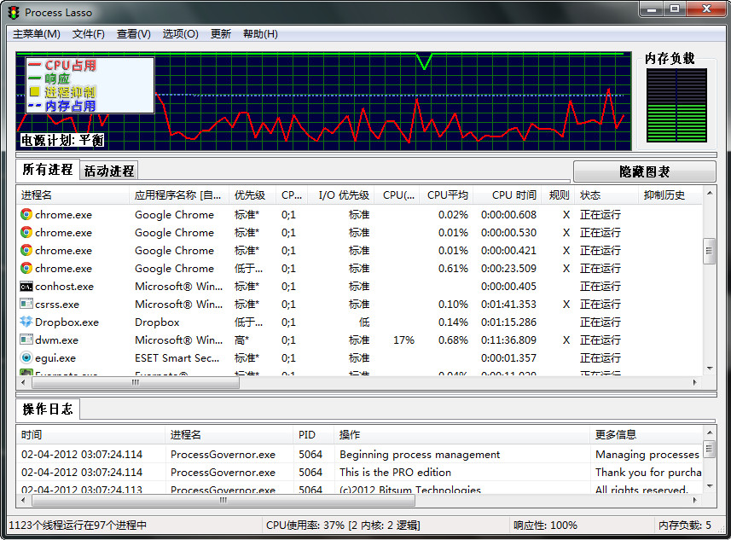This screenshot has width=731, height=540.
Task: Click the egui.exe ESET eye icon
Action: (x=26, y=357)
